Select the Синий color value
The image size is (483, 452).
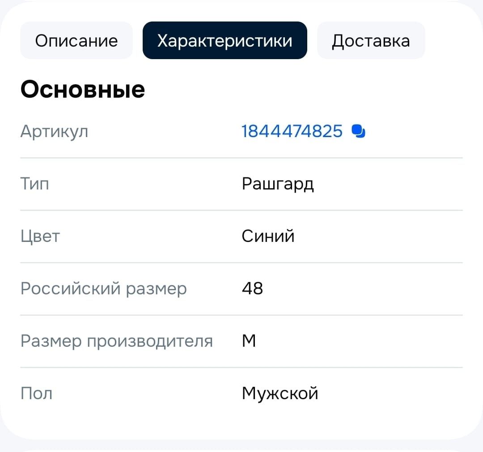click(x=268, y=236)
